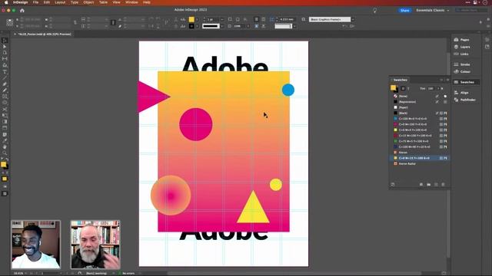
Task: Open Tint value dropdown arrow in Swatches
Action: pos(438,89)
